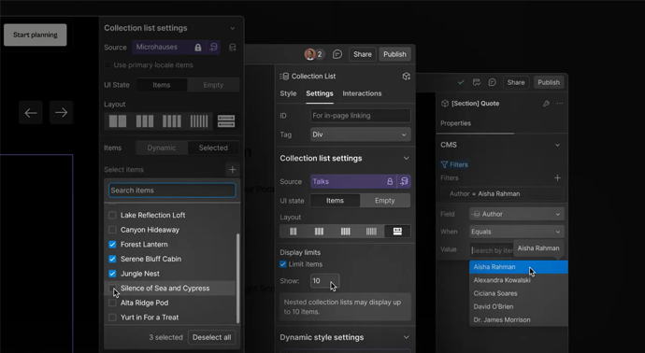Check Silence of Sea and Cypress

pos(112,288)
